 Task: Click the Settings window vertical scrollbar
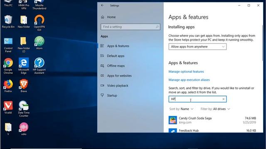[262, 43]
